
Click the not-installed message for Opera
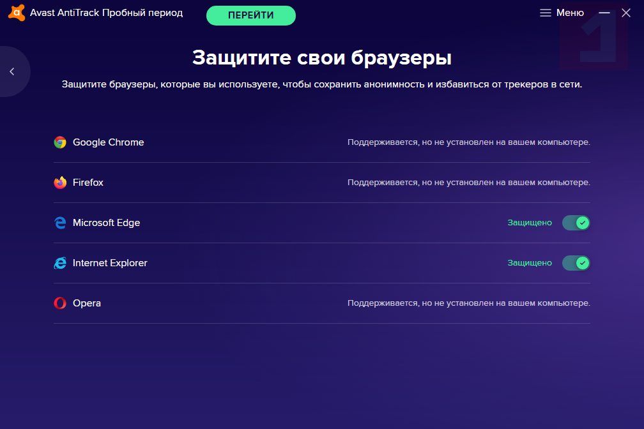tap(469, 303)
